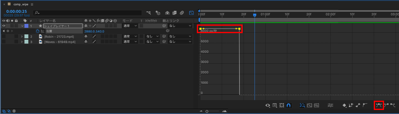Enable Frame Blending for layers
The image size is (399, 114).
click(x=175, y=13)
